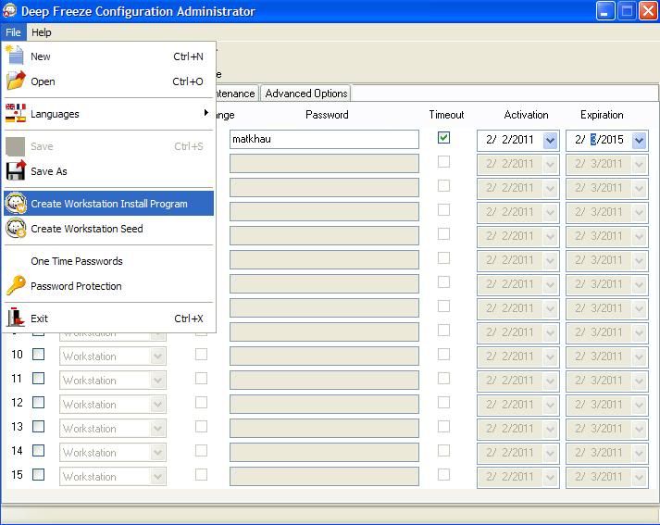Select Create Workstation Seed

coord(108,229)
